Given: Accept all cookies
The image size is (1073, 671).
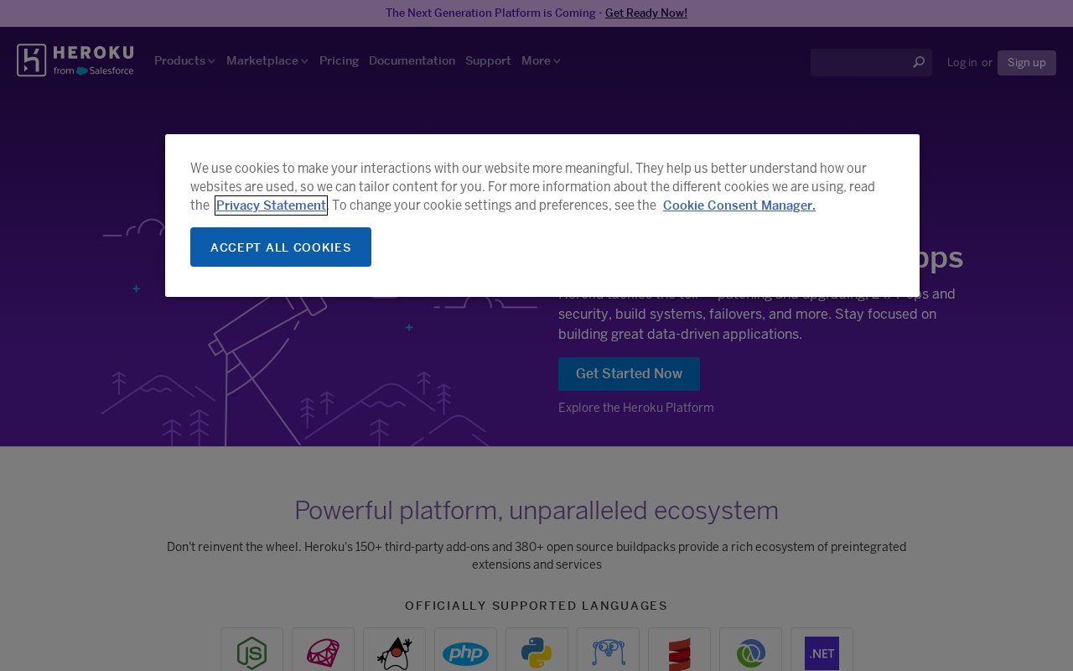Looking at the screenshot, I should point(281,247).
